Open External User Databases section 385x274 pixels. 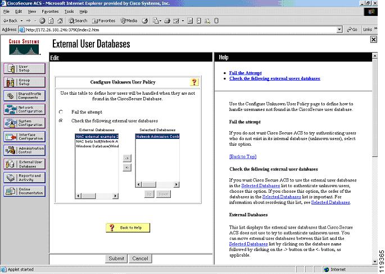[x=24, y=164]
